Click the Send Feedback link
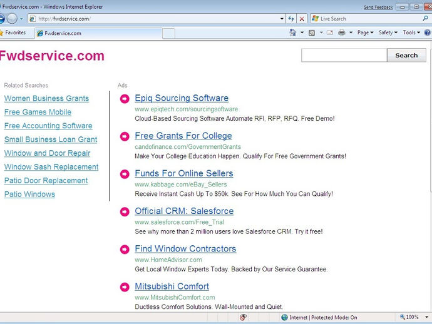This screenshot has width=432, height=324. tap(378, 7)
